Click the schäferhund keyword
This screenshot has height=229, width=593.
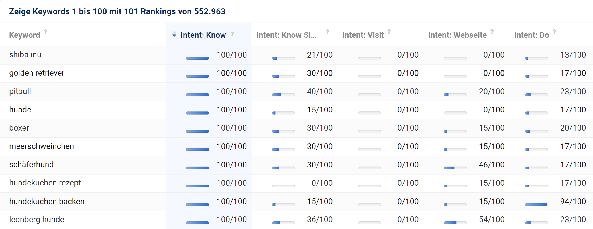(31, 165)
